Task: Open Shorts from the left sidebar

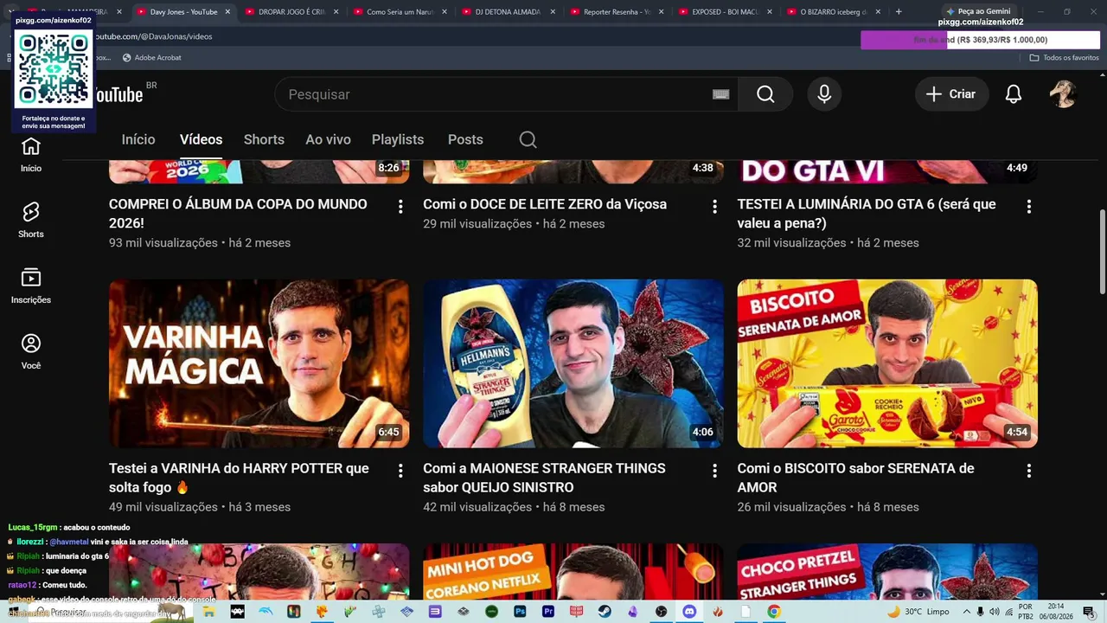Action: tap(31, 221)
